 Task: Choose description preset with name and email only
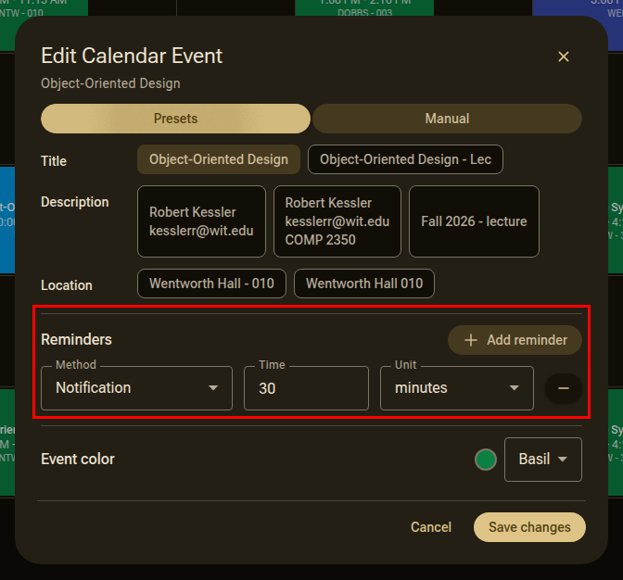[201, 221]
